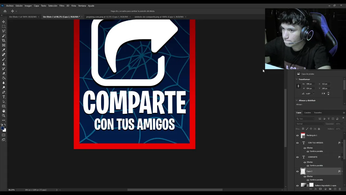The image size is (346, 195).
Task: Open the layer filter Tipo dropdown
Action: pyautogui.click(x=305, y=119)
